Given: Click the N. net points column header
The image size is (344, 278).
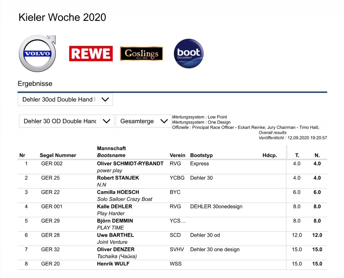Looking at the screenshot, I should [317, 155].
